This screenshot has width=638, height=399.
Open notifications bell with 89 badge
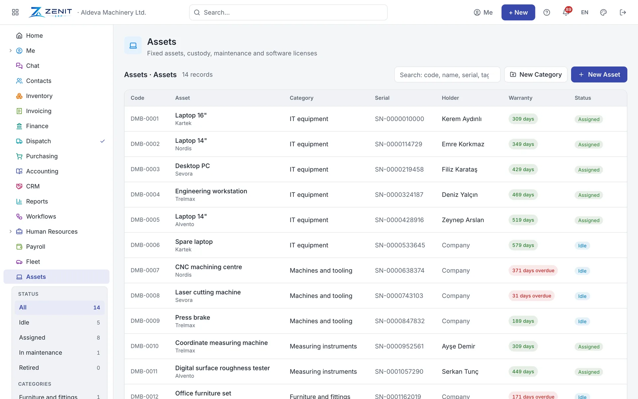566,12
